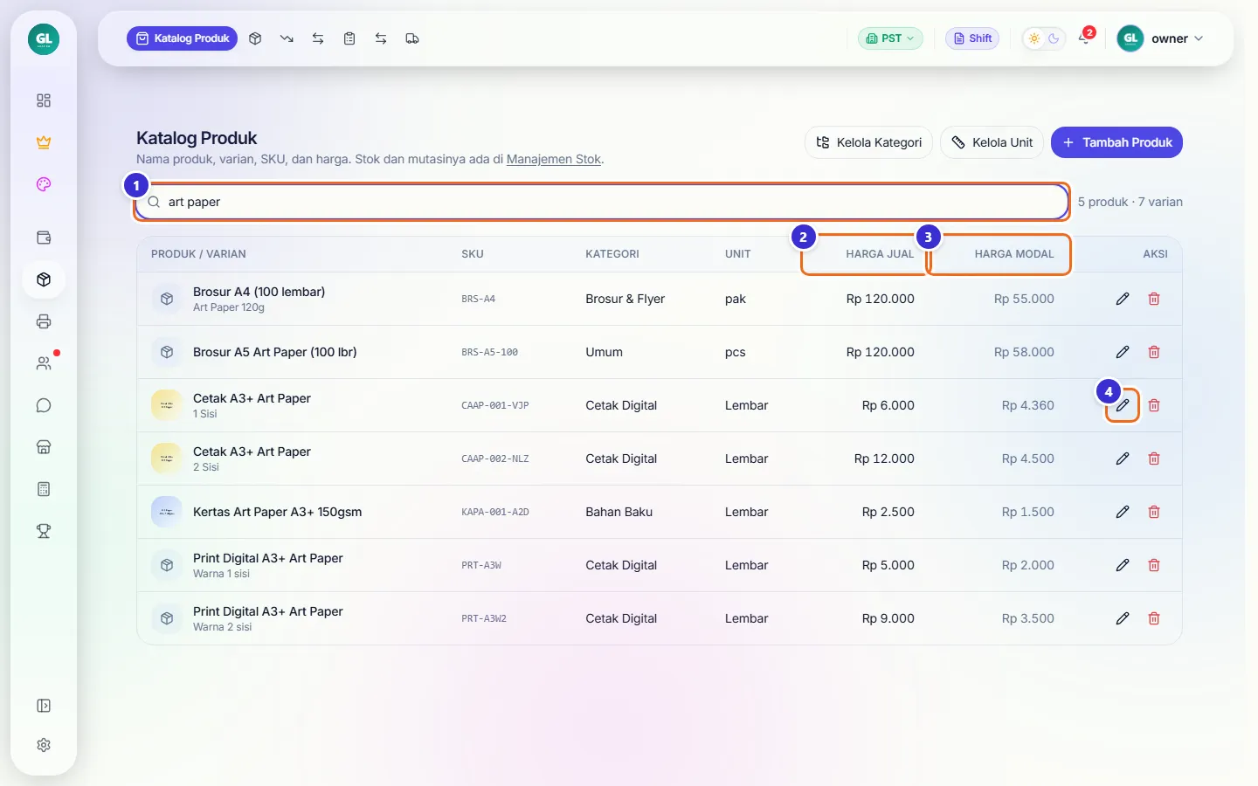Collapse the sidebar panel toggle icon
The width and height of the screenshot is (1258, 786).
[44, 706]
